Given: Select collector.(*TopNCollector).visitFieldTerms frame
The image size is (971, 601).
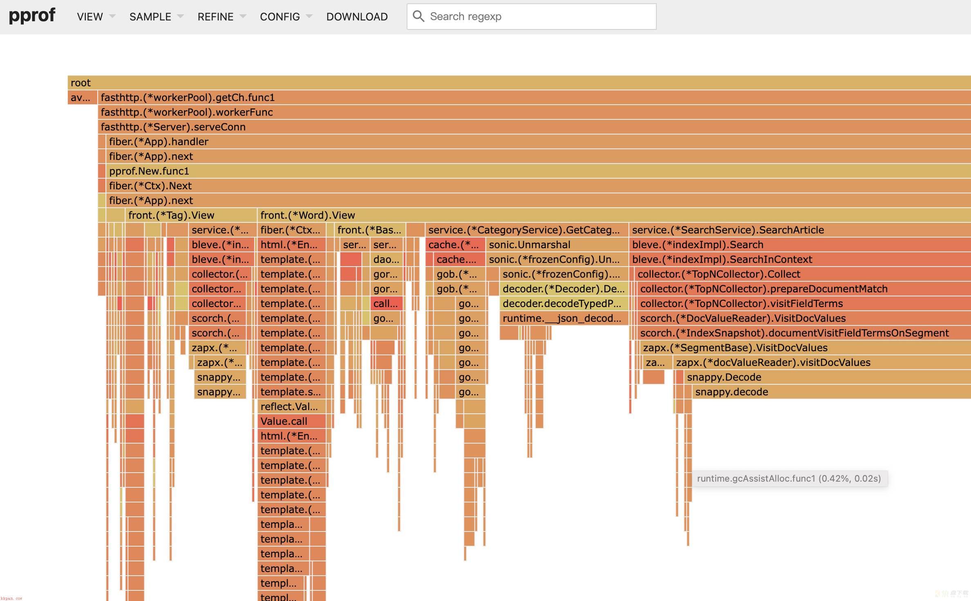Looking at the screenshot, I should [x=804, y=303].
